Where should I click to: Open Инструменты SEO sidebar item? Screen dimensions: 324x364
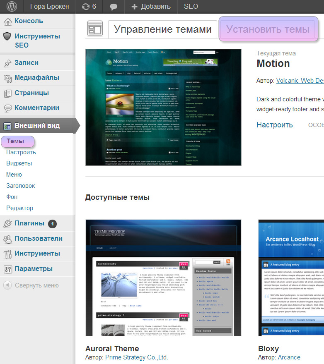(37, 41)
